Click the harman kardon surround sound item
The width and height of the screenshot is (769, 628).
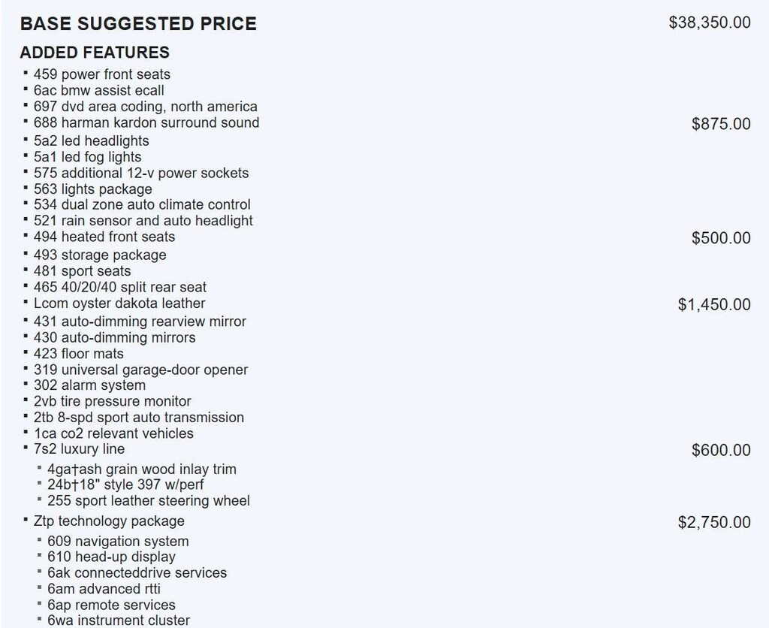146,122
